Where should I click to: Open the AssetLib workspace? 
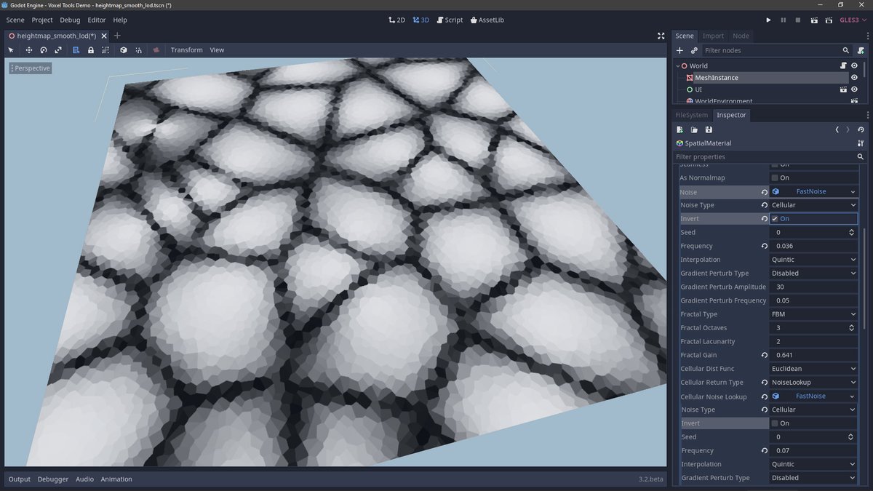tap(487, 20)
